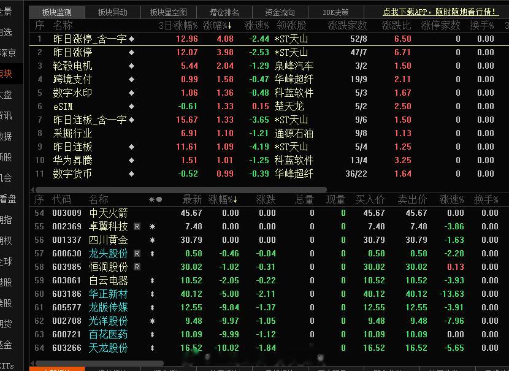This screenshot has height=371, width=509.
Task: Click the diamond icon beside 昨日涨停_含一字
Action: coord(132,38)
